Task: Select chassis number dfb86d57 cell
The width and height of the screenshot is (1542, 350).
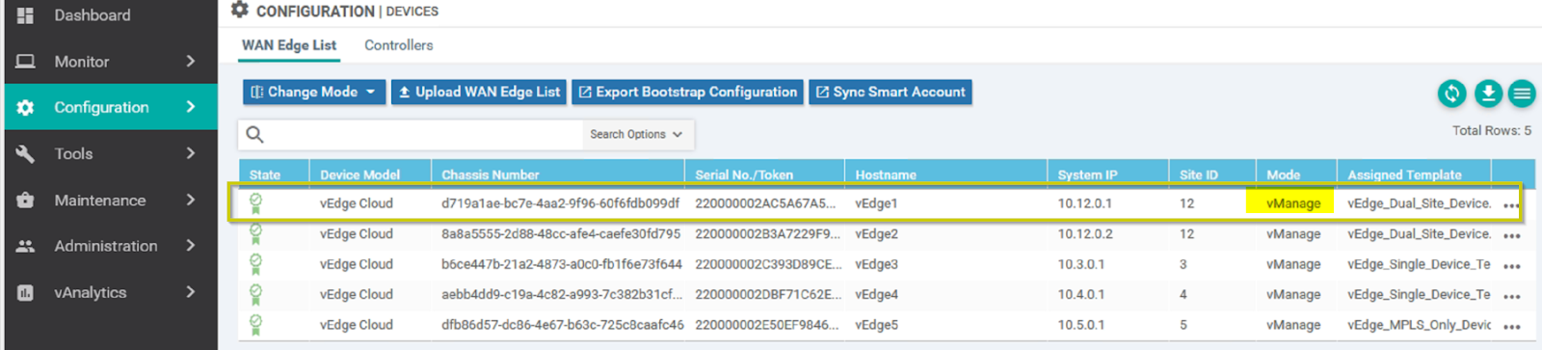Action: coord(562,325)
